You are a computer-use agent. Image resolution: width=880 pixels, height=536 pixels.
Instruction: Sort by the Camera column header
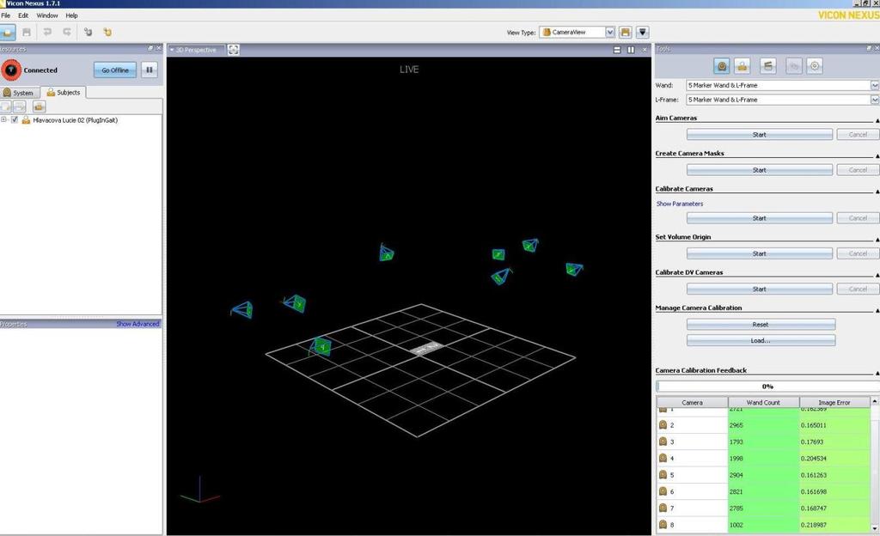click(692, 403)
